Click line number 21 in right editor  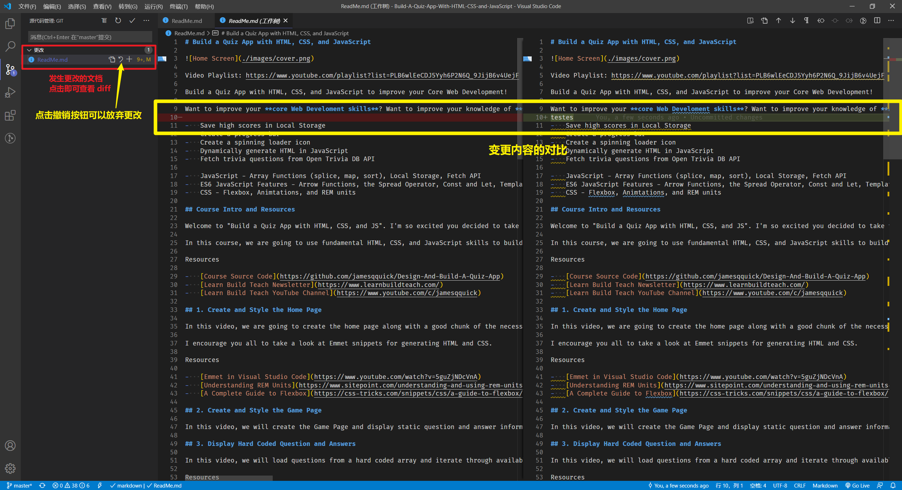point(539,209)
